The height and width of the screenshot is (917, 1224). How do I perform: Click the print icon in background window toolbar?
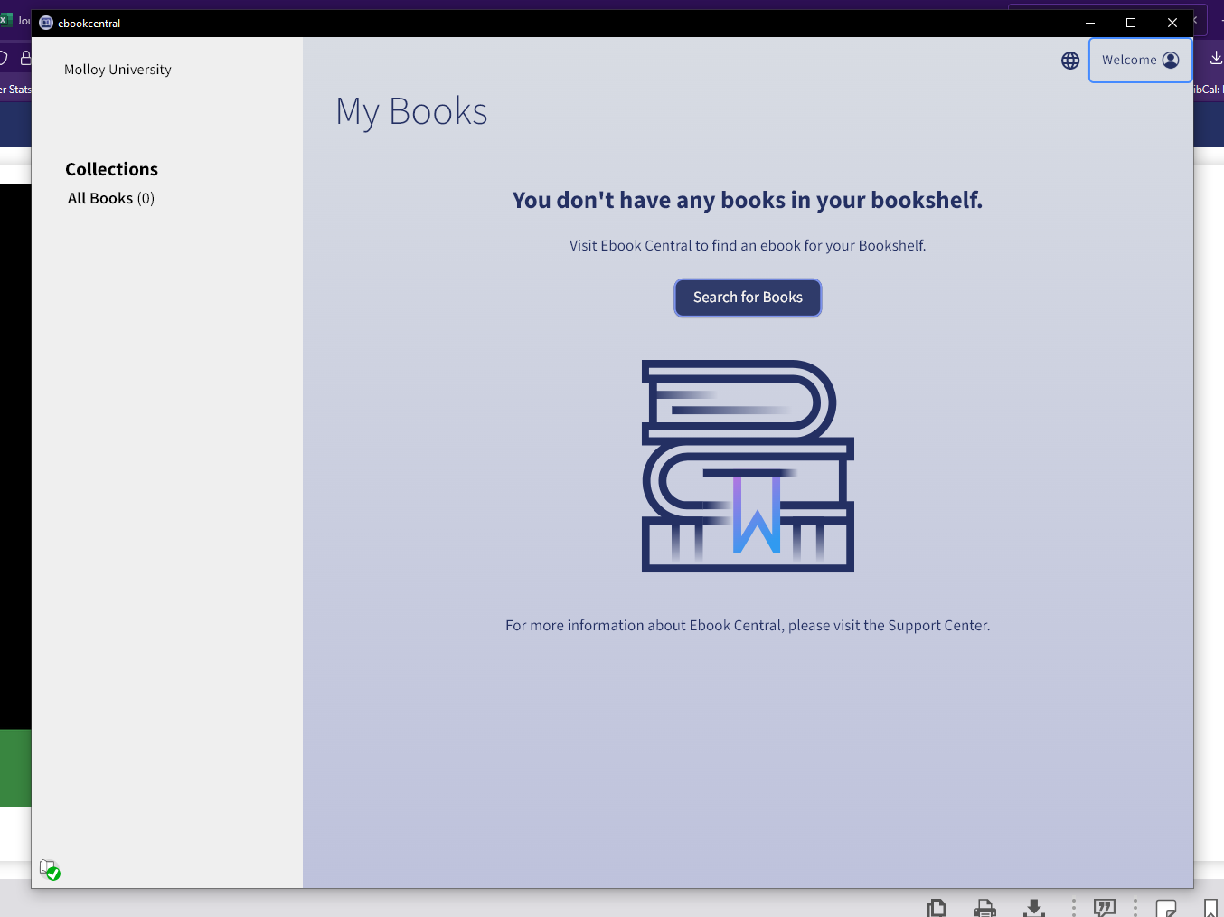(x=985, y=907)
